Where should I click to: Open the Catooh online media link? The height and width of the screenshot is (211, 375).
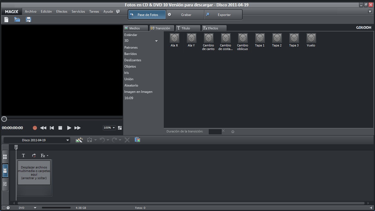364,27
